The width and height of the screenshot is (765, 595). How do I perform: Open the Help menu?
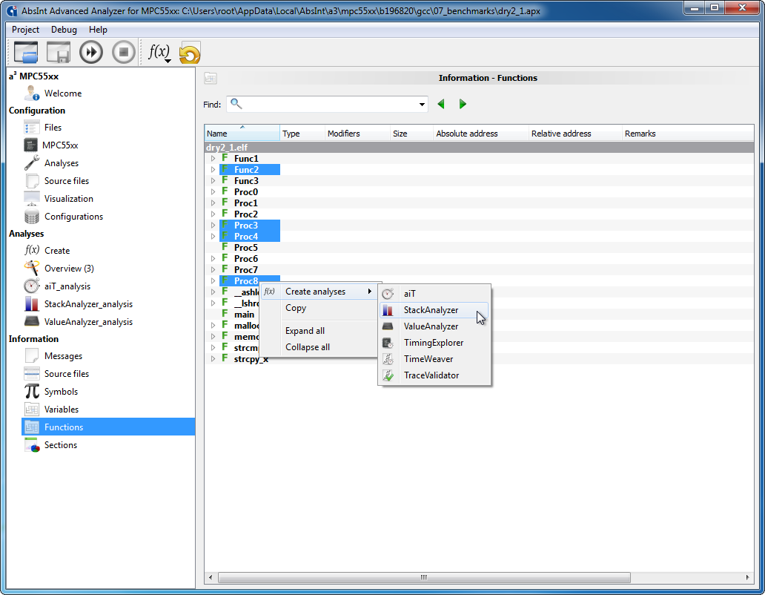point(98,29)
